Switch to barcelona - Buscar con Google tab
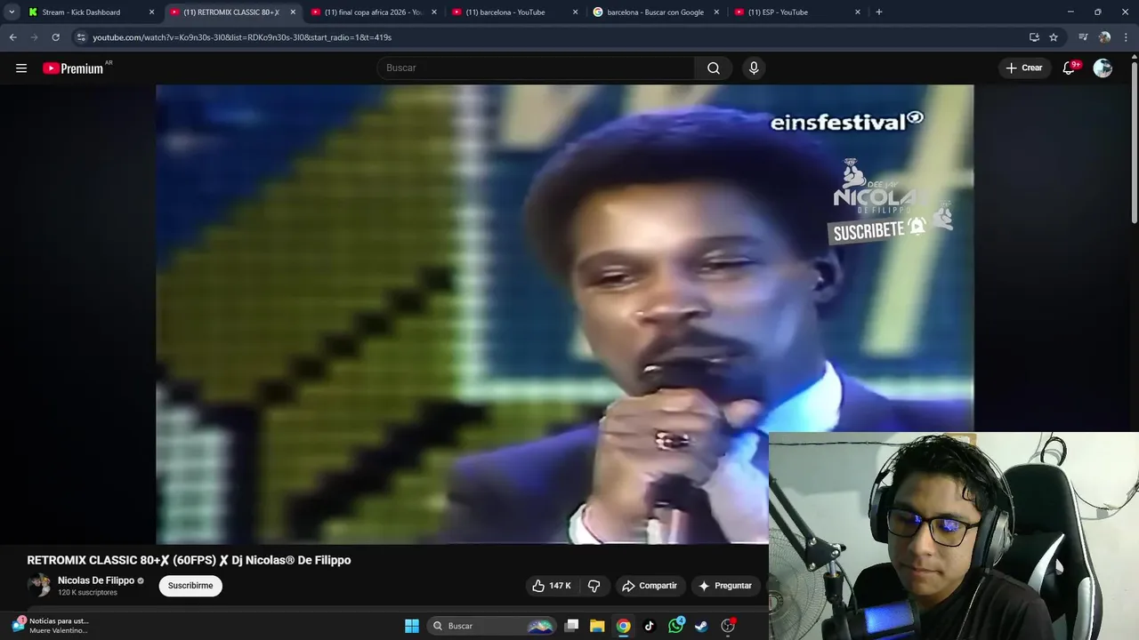The image size is (1139, 640). pos(655,12)
